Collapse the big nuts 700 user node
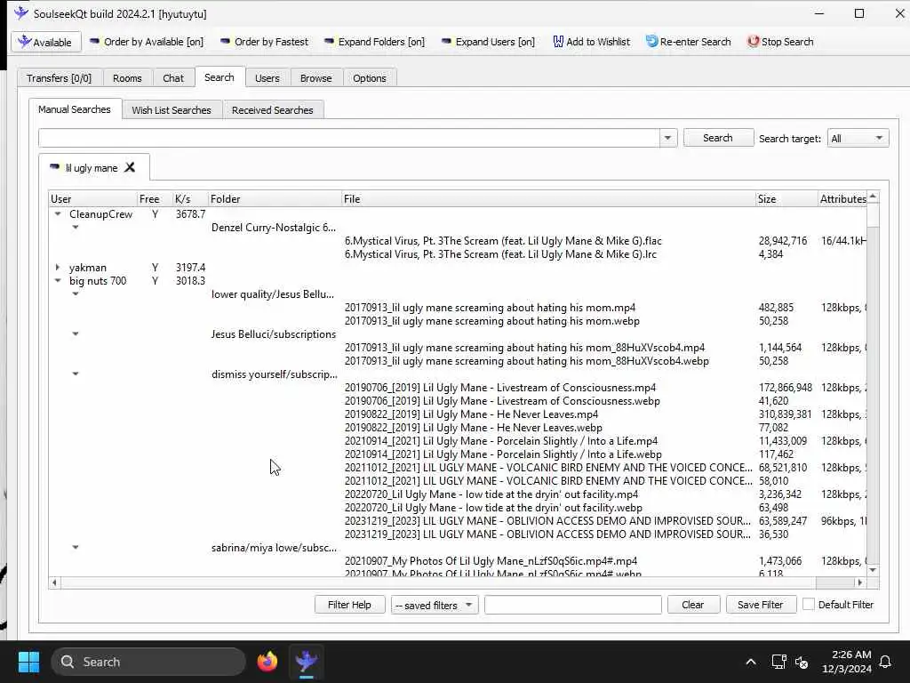This screenshot has height=683, width=910. [58, 280]
